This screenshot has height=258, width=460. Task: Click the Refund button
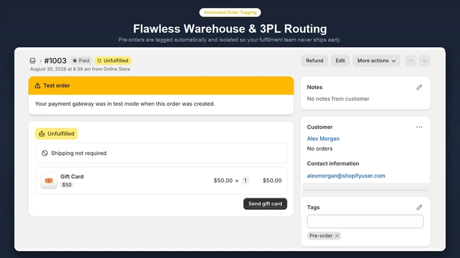(315, 61)
